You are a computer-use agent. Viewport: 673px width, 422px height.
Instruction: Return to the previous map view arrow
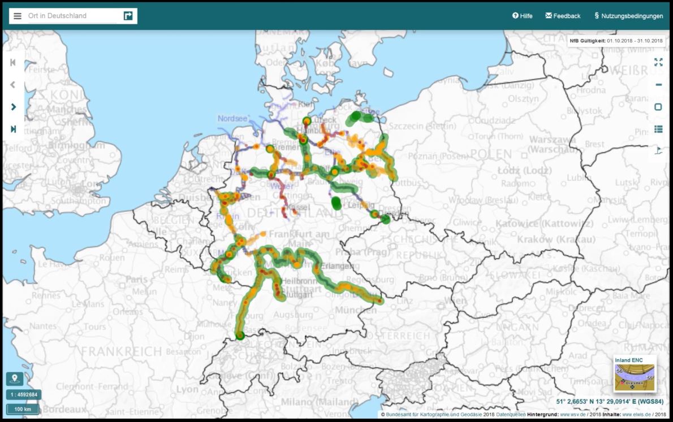[13, 84]
